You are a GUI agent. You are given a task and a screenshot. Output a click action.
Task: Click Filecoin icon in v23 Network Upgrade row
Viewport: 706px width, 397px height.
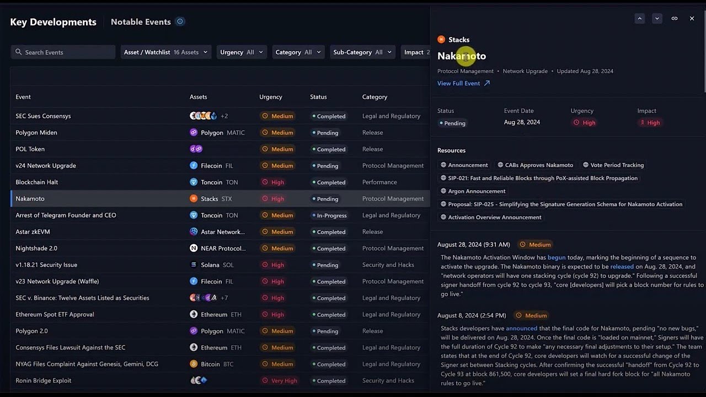tap(194, 281)
